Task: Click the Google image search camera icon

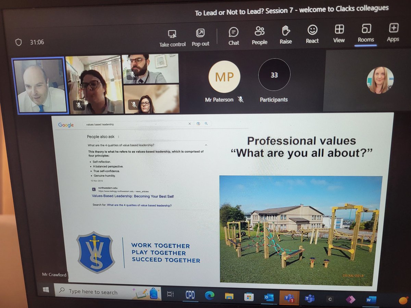Action: click(198, 124)
